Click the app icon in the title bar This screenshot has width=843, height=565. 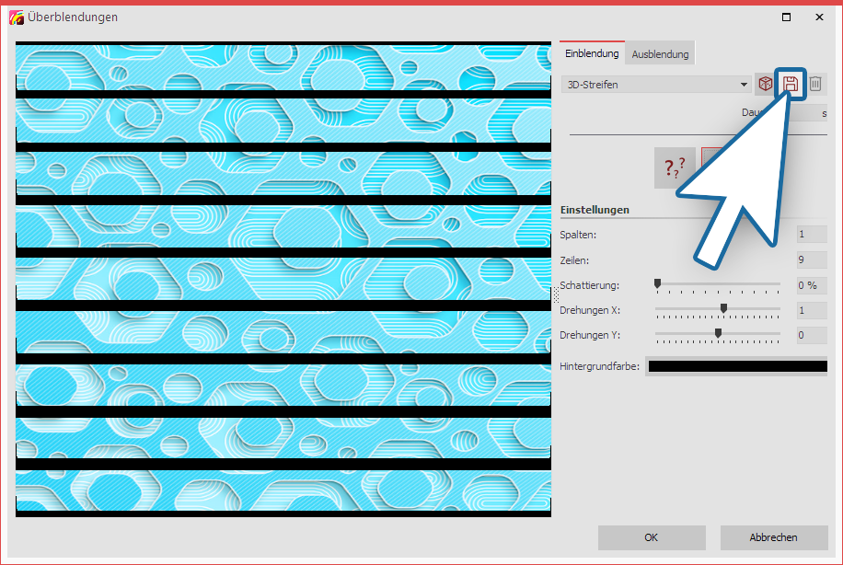pyautogui.click(x=16, y=17)
